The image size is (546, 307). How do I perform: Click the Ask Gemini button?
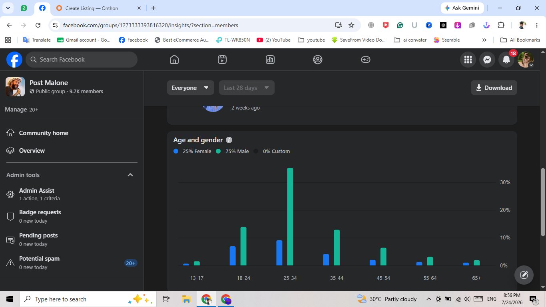point(462,8)
